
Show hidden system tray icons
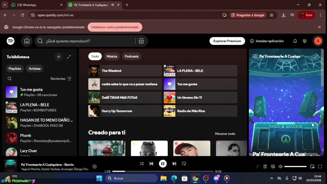pyautogui.click(x=271, y=178)
